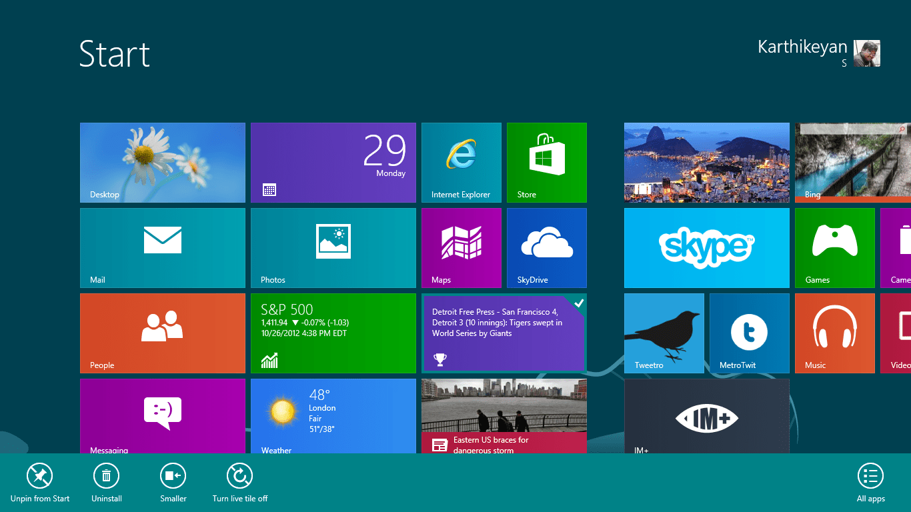The width and height of the screenshot is (911, 512).
Task: Open the Weather tile for London
Action: pos(333,416)
